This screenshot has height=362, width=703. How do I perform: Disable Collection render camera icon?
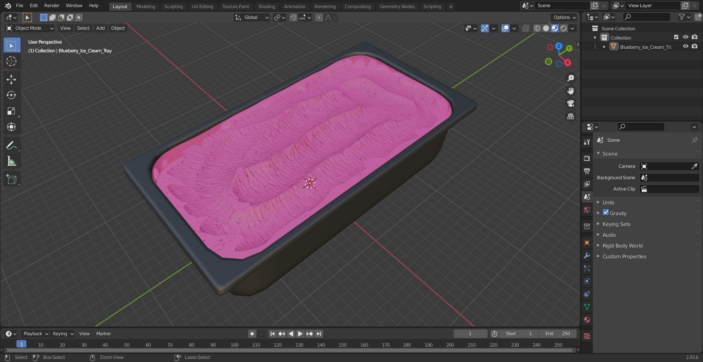(x=694, y=37)
